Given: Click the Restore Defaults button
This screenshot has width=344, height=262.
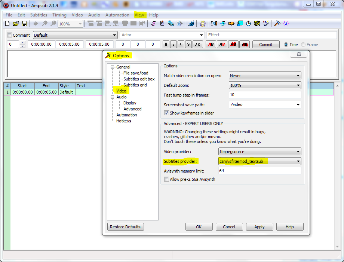Looking at the screenshot, I should pos(125,227).
